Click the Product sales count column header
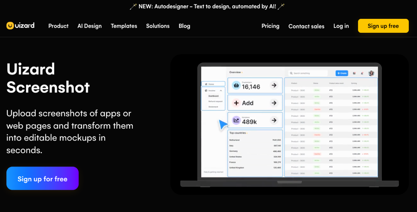The width and height of the screenshot is (417, 212). tap(336, 83)
